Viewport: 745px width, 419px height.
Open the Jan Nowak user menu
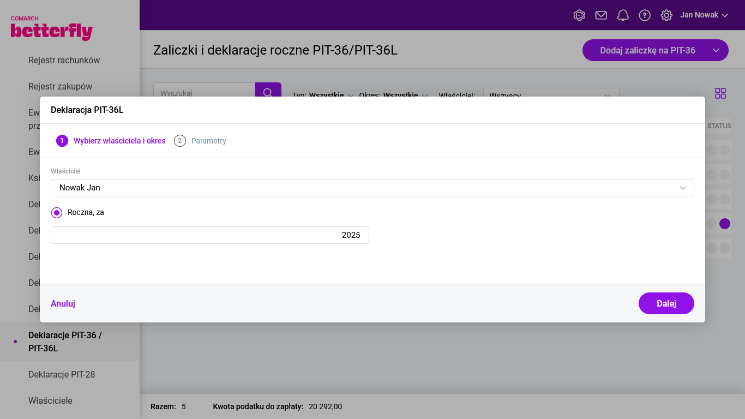[704, 15]
